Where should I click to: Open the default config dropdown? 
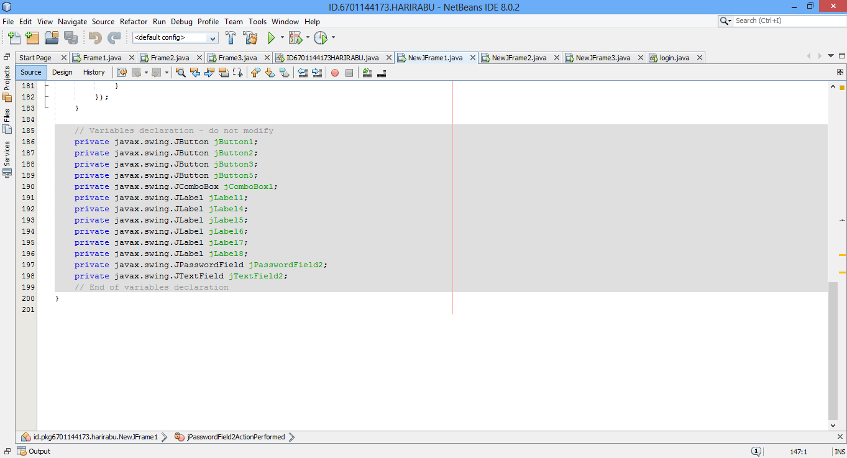click(x=213, y=37)
